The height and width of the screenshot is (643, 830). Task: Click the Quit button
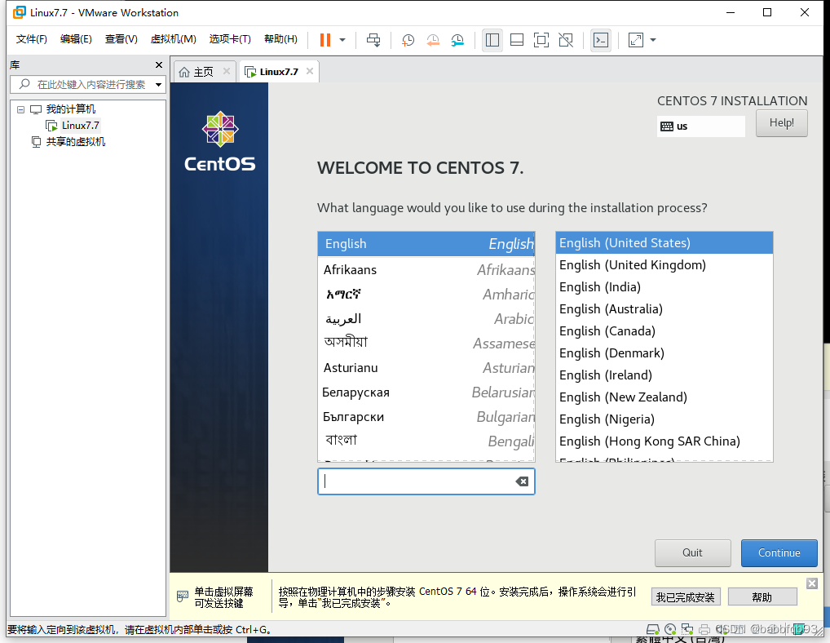pyautogui.click(x=692, y=553)
